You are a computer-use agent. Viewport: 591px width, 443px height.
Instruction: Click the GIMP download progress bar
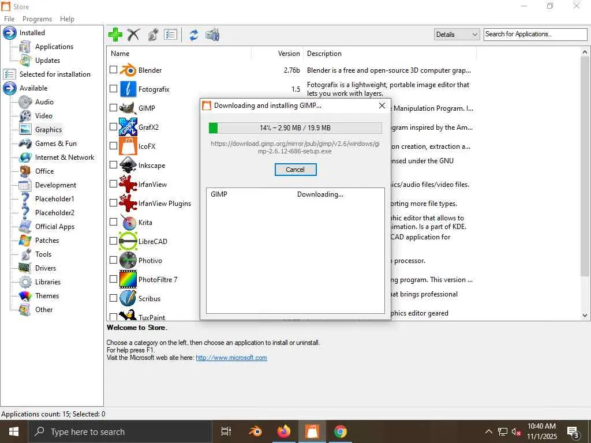295,127
